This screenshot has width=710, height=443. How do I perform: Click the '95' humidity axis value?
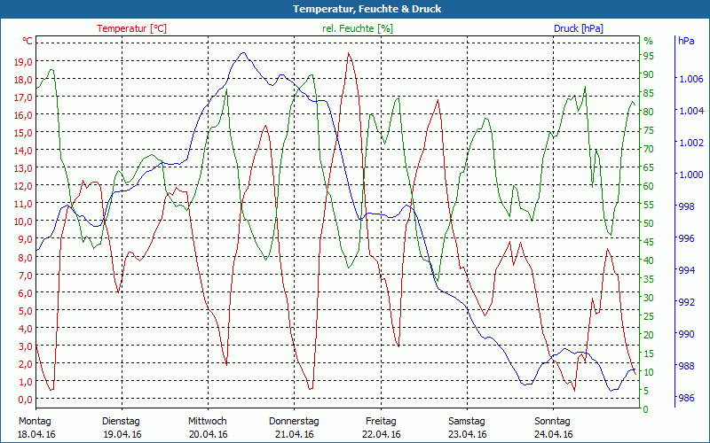[649, 56]
